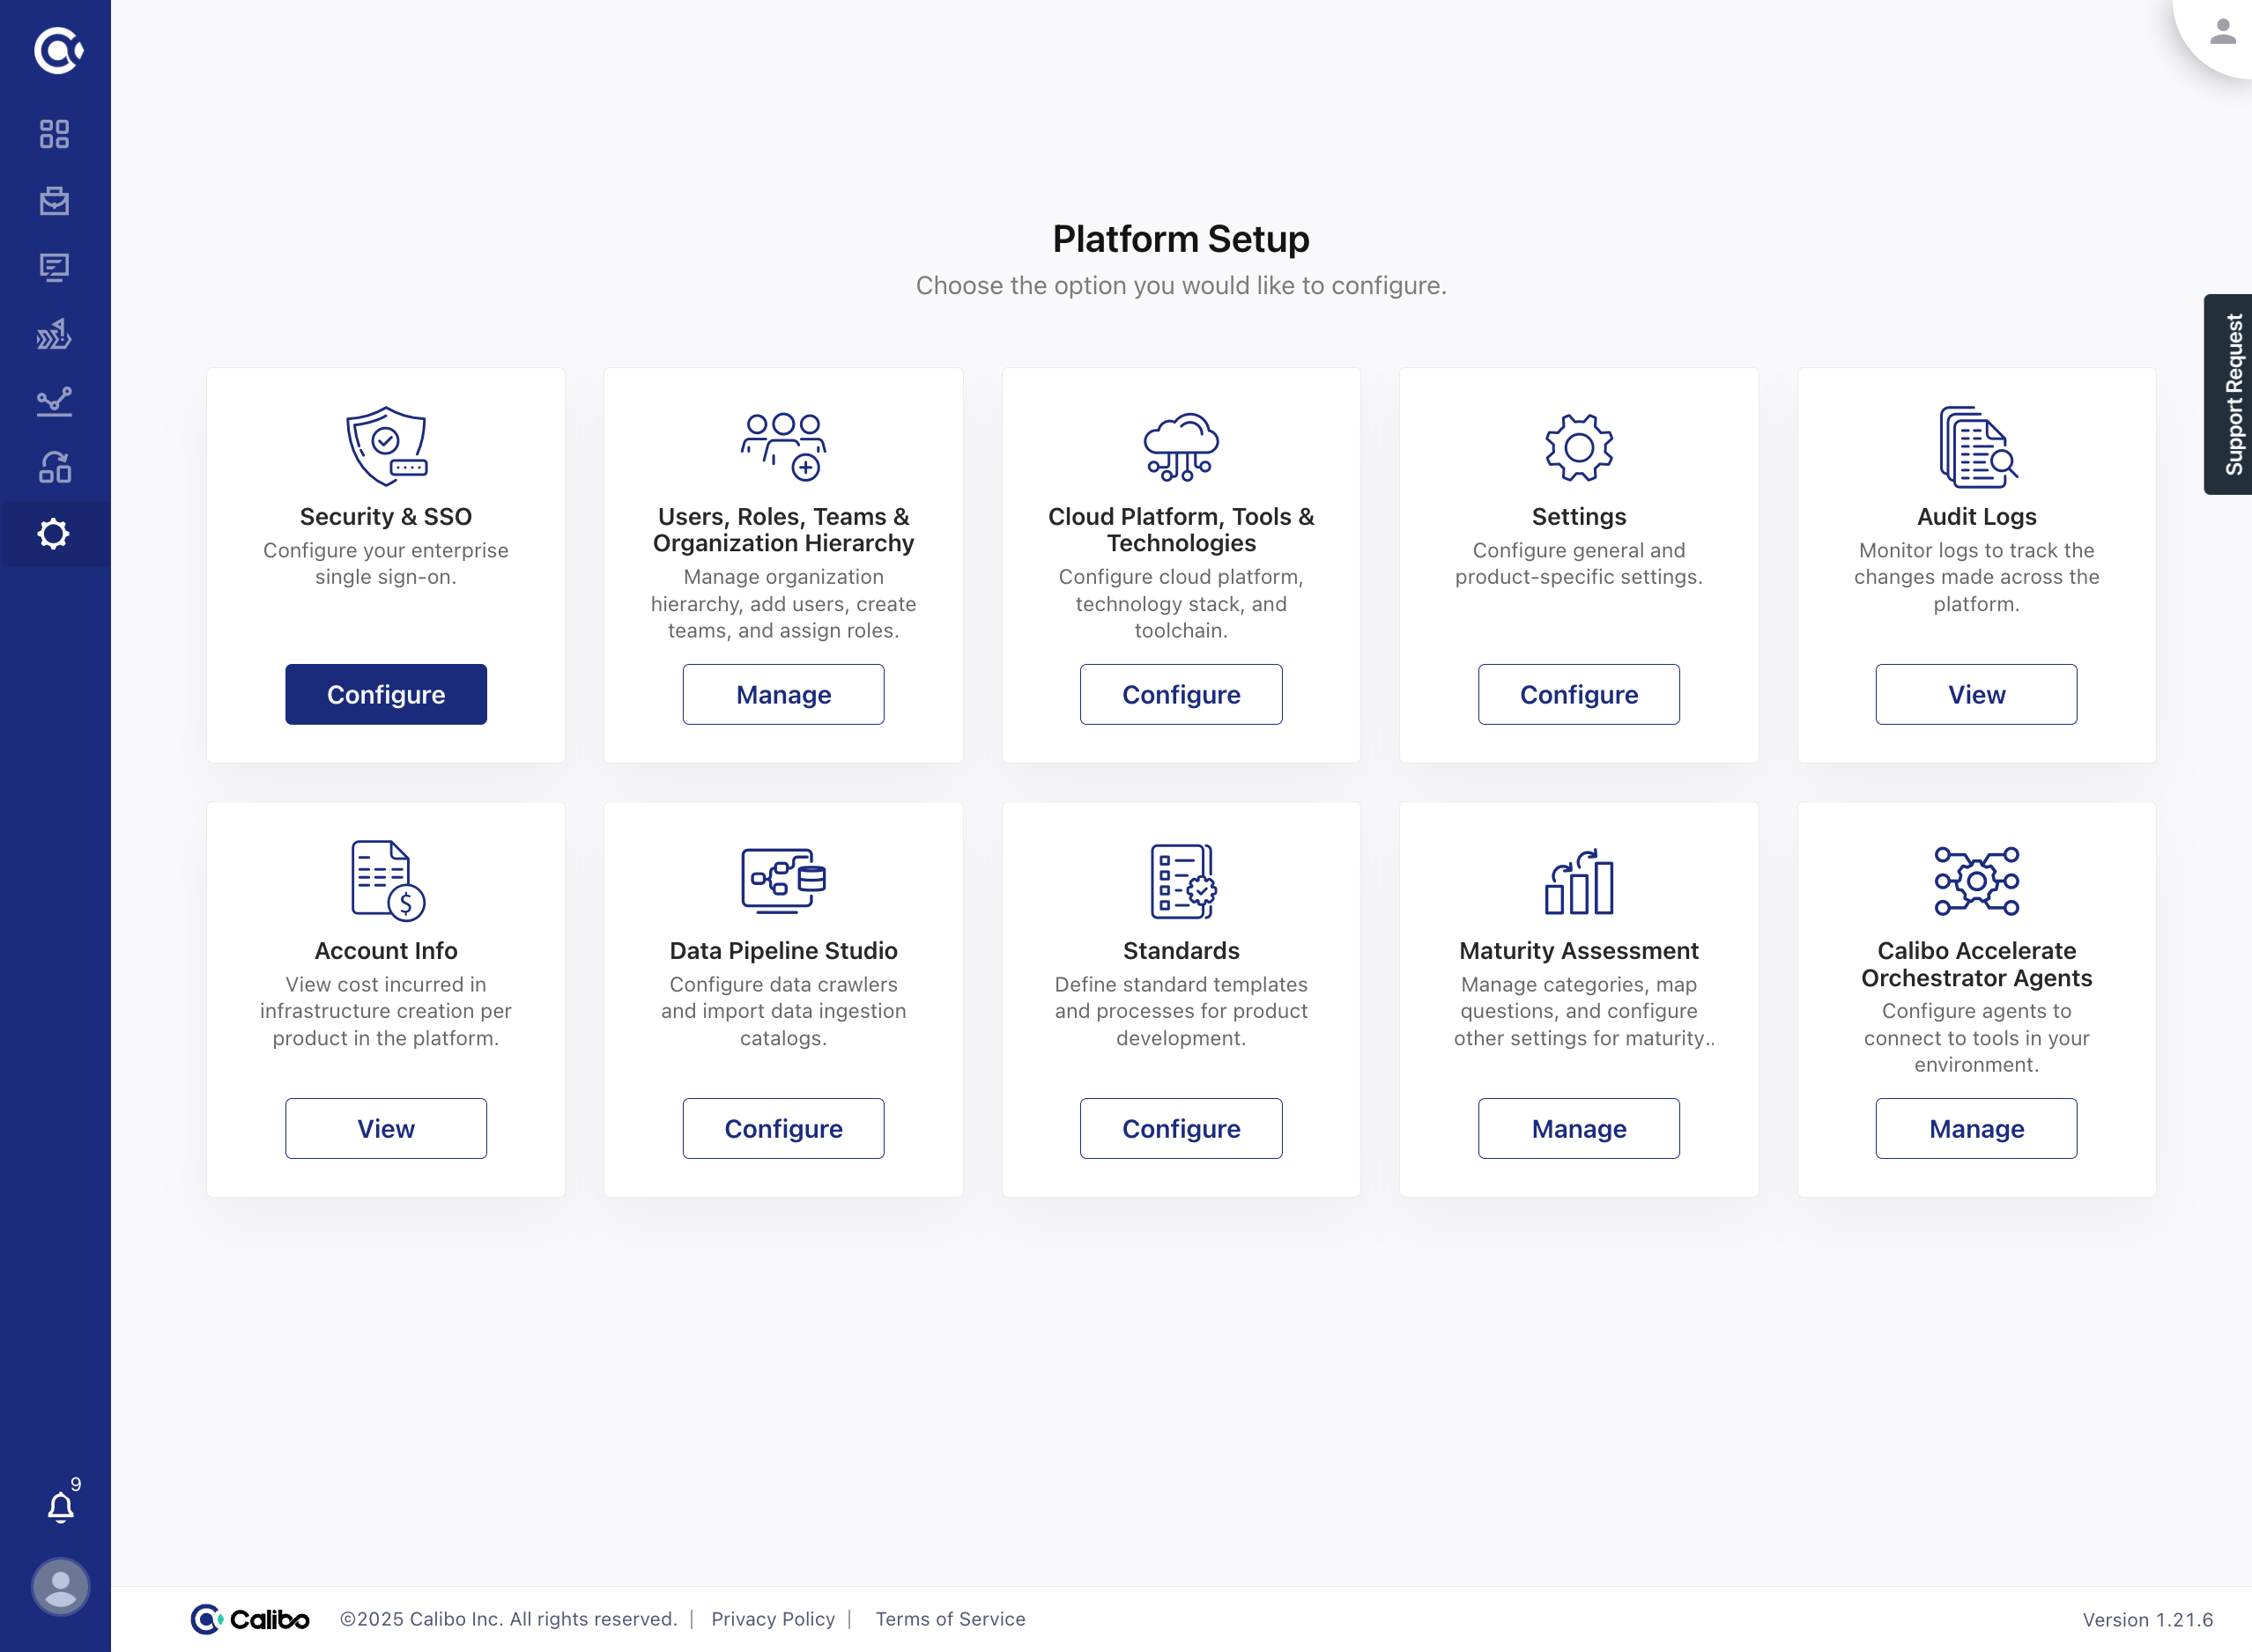Open the line graph analytics sidebar icon

[54, 401]
